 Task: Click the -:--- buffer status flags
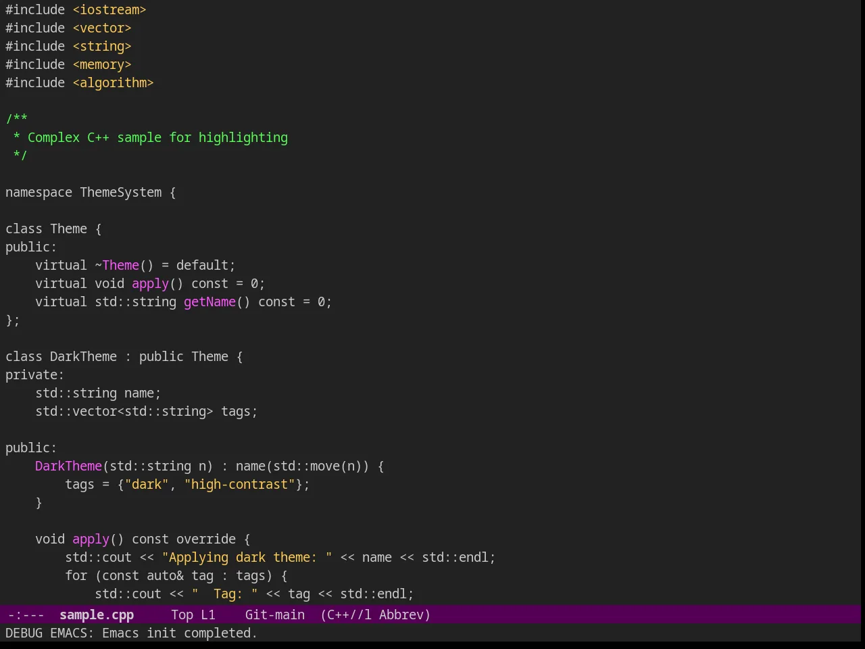26,615
